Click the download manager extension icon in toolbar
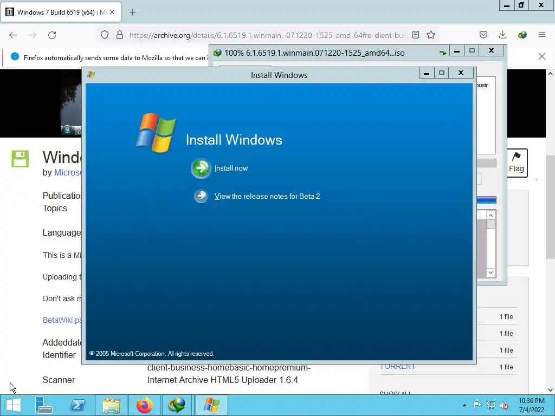 (522, 35)
